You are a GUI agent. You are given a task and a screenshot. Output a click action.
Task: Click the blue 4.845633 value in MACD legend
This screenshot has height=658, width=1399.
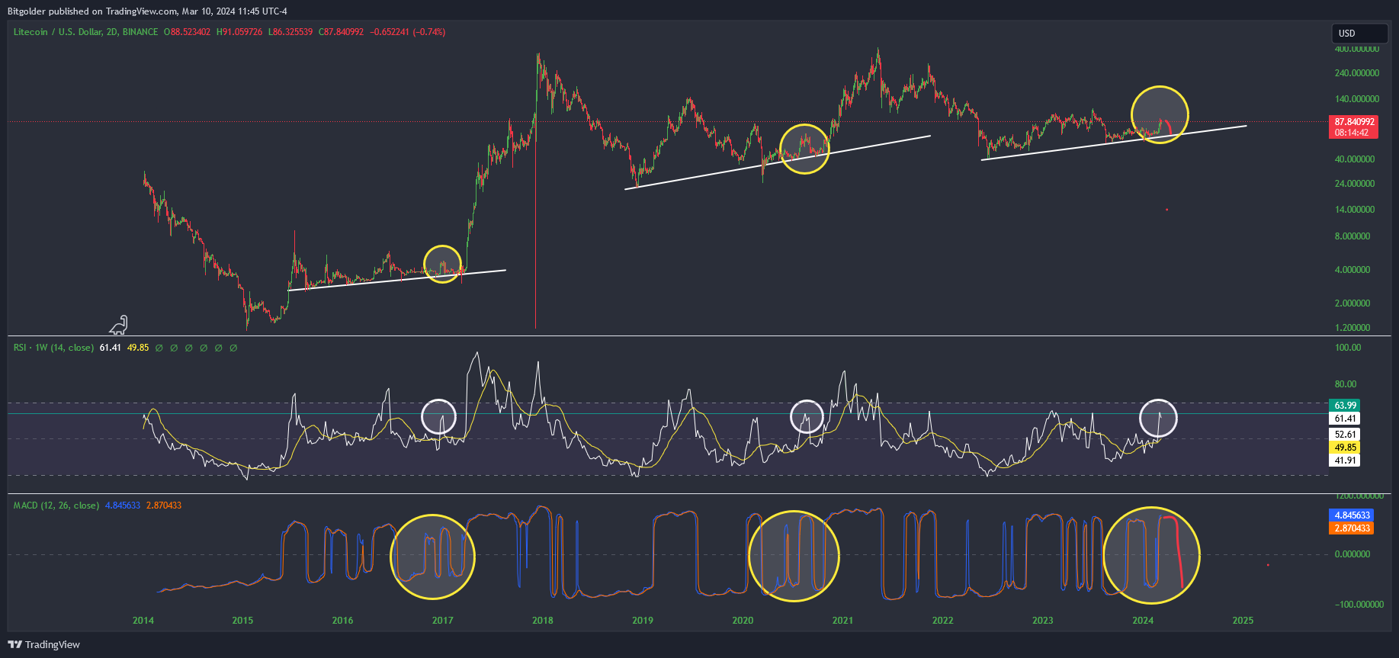point(123,506)
